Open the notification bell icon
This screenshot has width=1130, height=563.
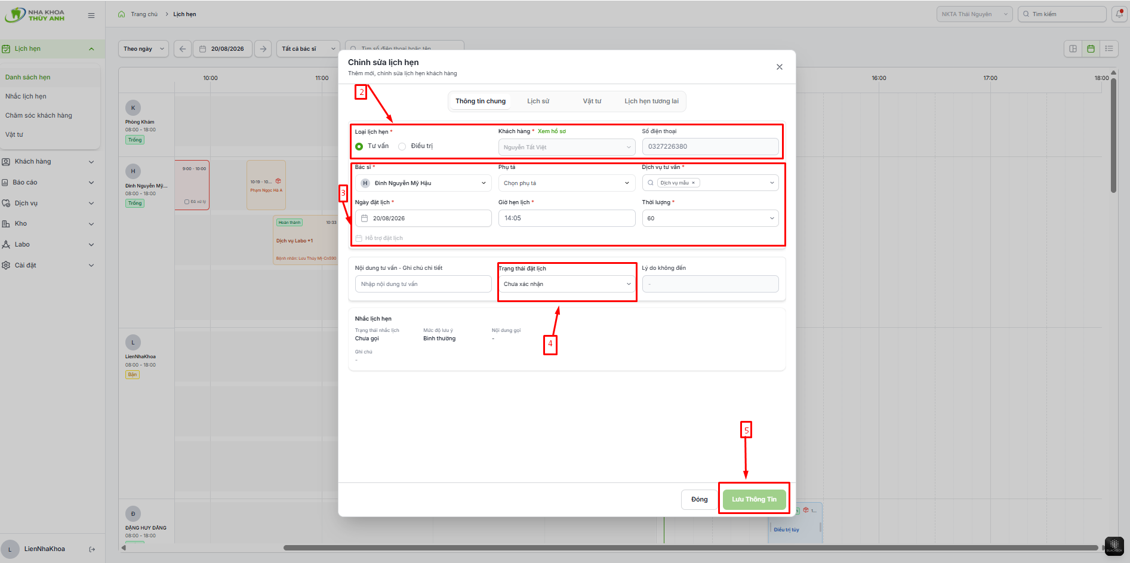[1120, 14]
